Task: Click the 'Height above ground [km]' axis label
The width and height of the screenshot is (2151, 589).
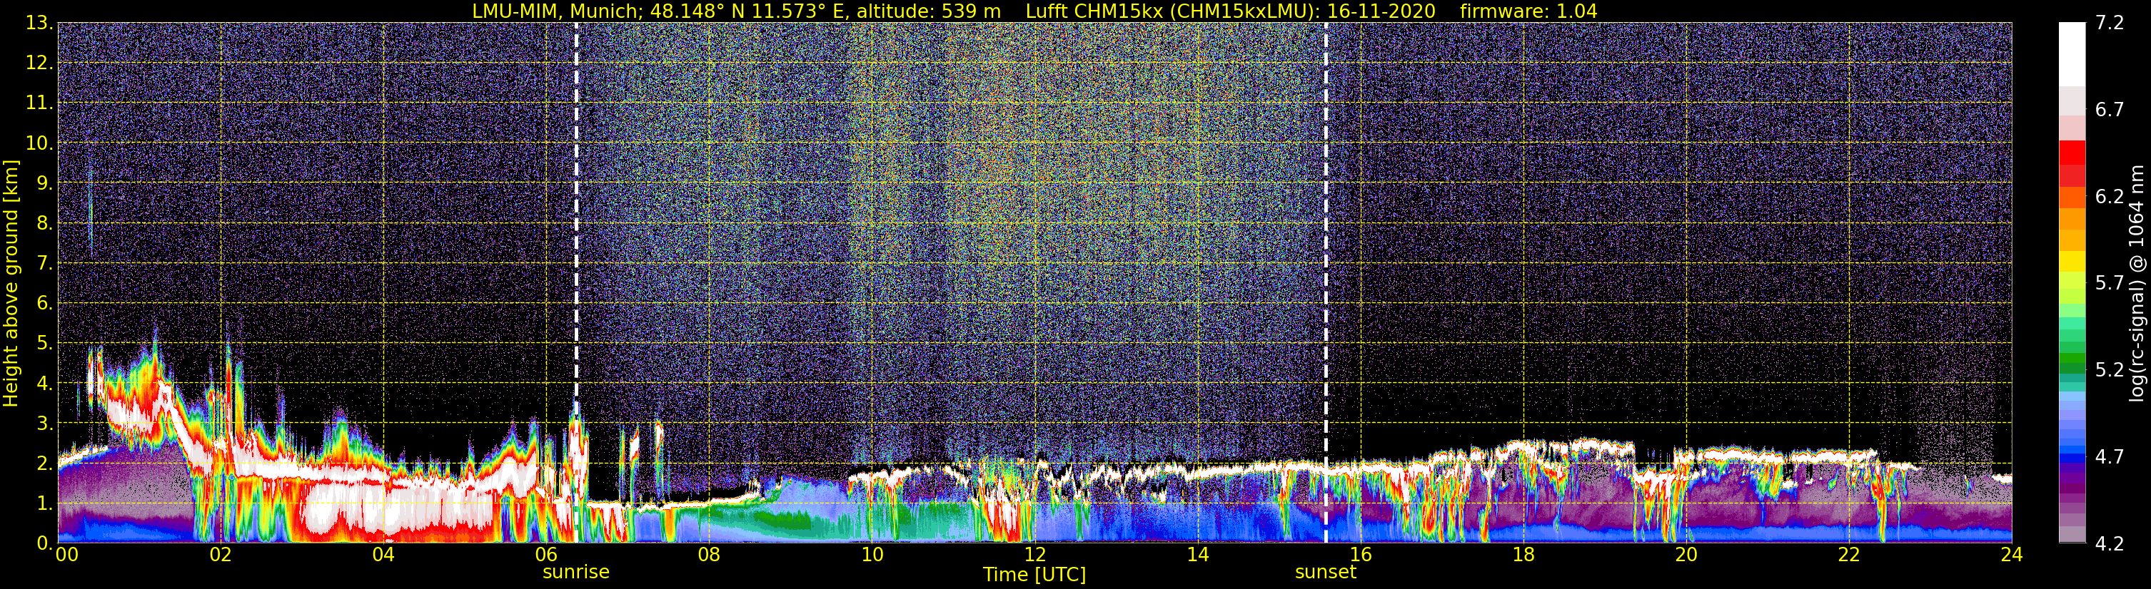Action: coord(11,283)
